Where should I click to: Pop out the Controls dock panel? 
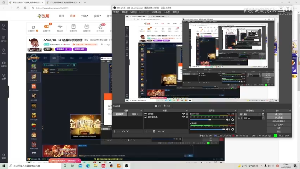click(x=290, y=110)
